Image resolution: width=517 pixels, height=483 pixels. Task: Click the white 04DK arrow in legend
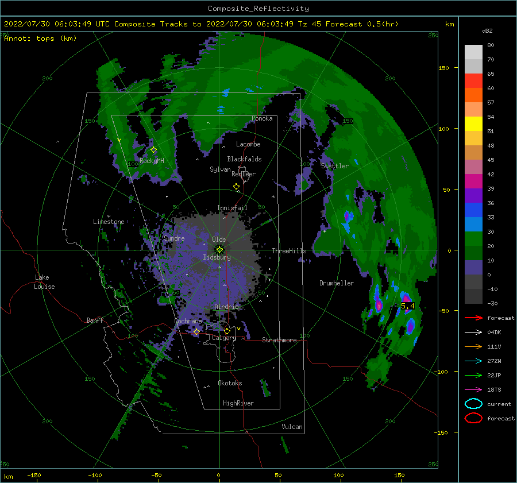(473, 332)
